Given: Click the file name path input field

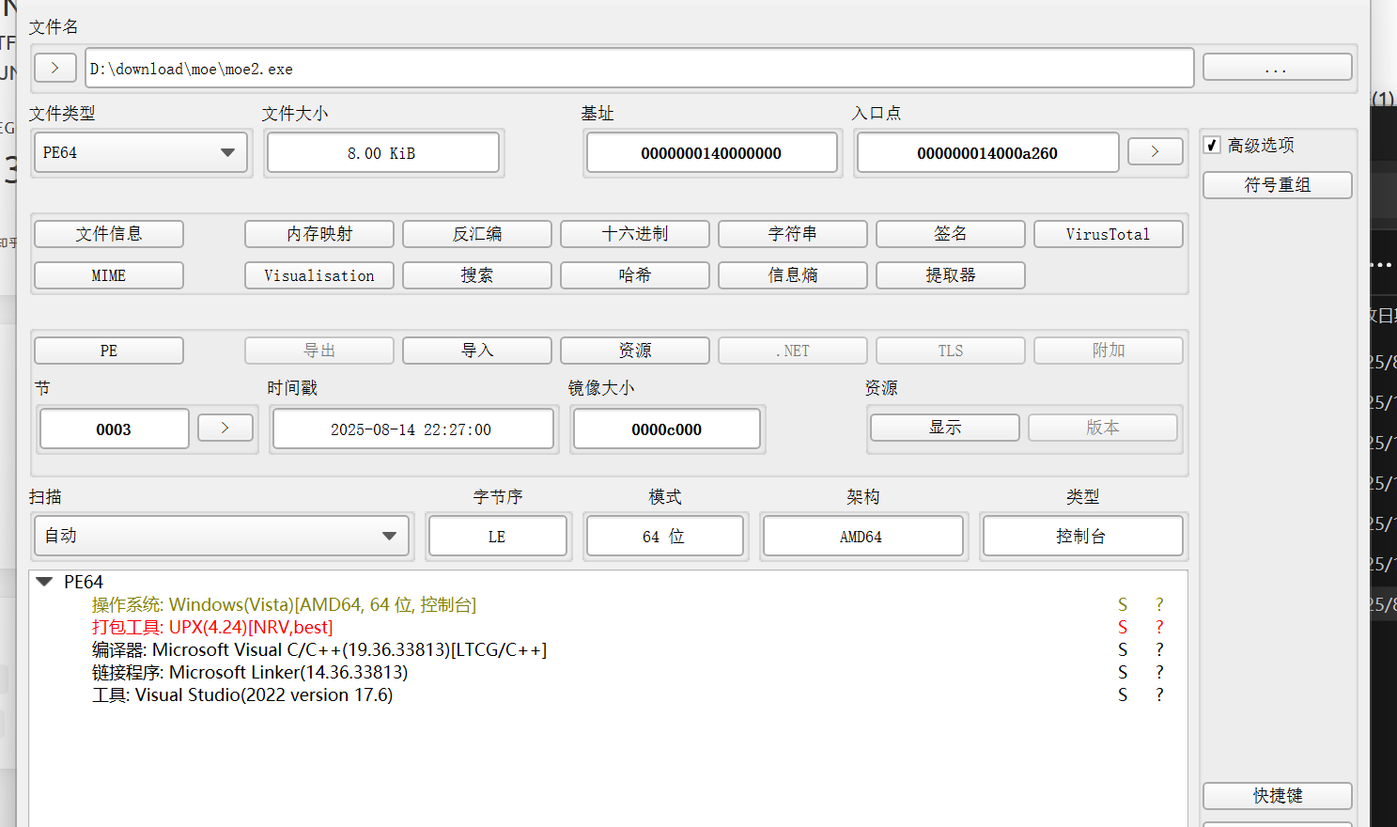Looking at the screenshot, I should point(639,69).
